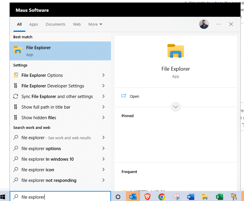Click the Cortana circle icon on the taskbar
The height and width of the screenshot is (201, 244).
118,197
